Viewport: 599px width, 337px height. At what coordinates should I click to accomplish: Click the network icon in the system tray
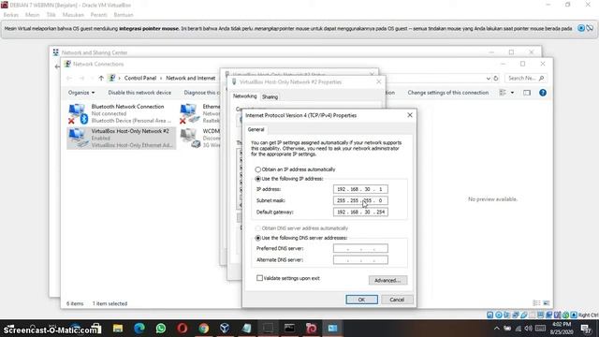click(x=518, y=329)
